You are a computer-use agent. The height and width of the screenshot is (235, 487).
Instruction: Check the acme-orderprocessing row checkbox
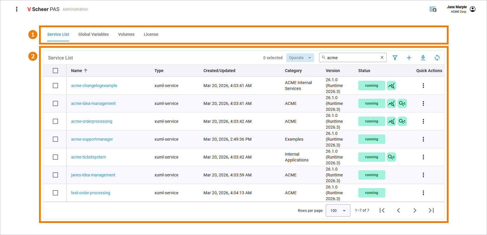click(x=55, y=121)
